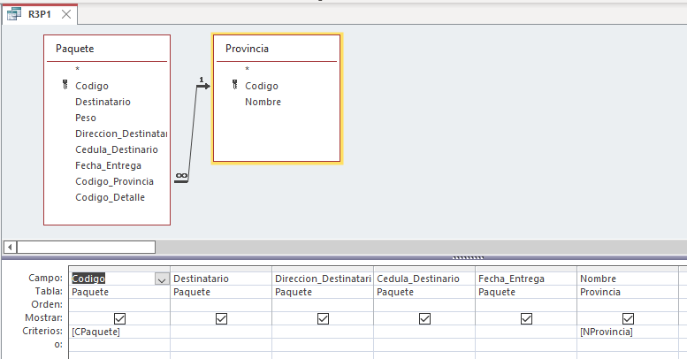
Task: Select the Provincia table title
Action: tap(247, 49)
